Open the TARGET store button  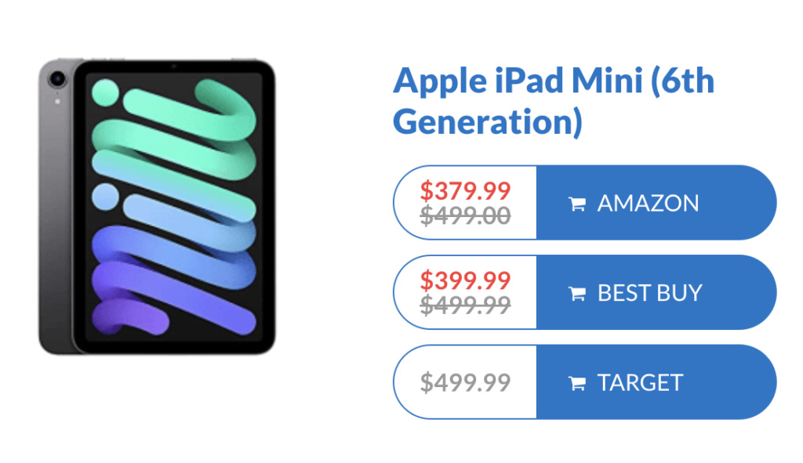656,382
